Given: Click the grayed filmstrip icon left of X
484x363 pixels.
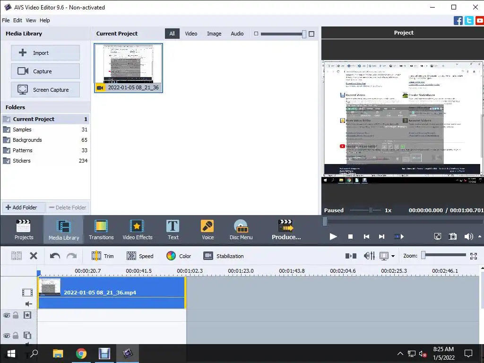Looking at the screenshot, I should click(x=17, y=256).
